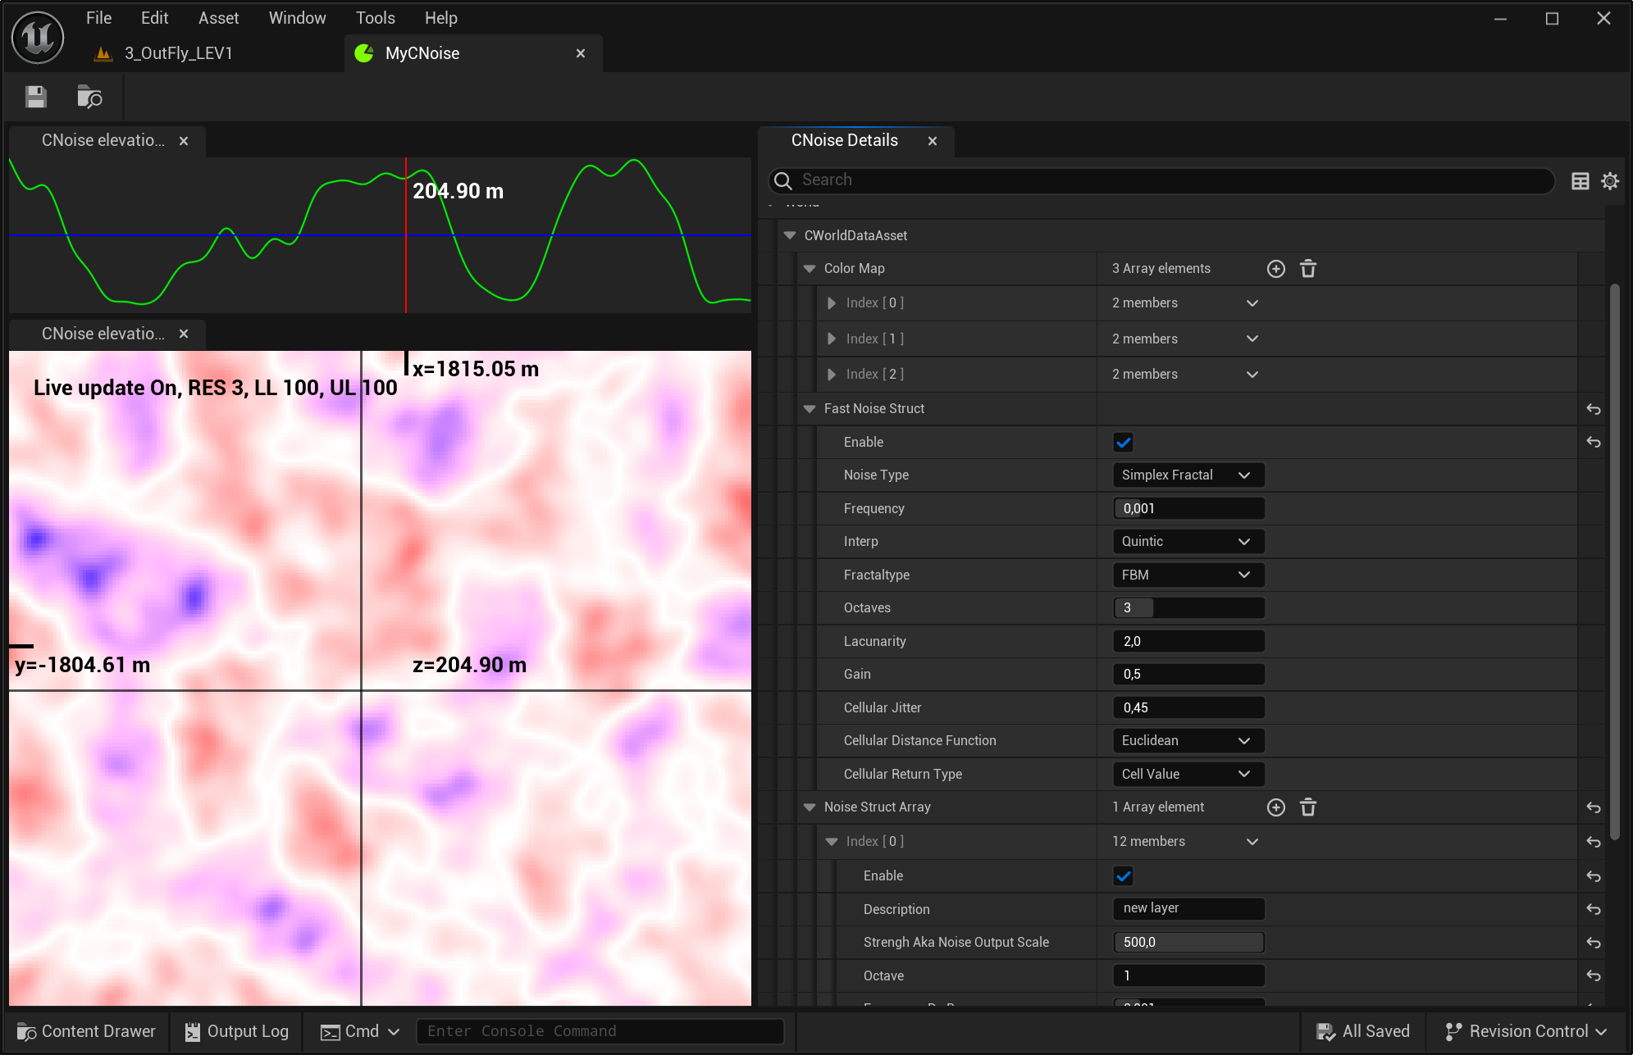Open Cellular Distance Function dropdown
The width and height of the screenshot is (1633, 1055).
point(1188,741)
